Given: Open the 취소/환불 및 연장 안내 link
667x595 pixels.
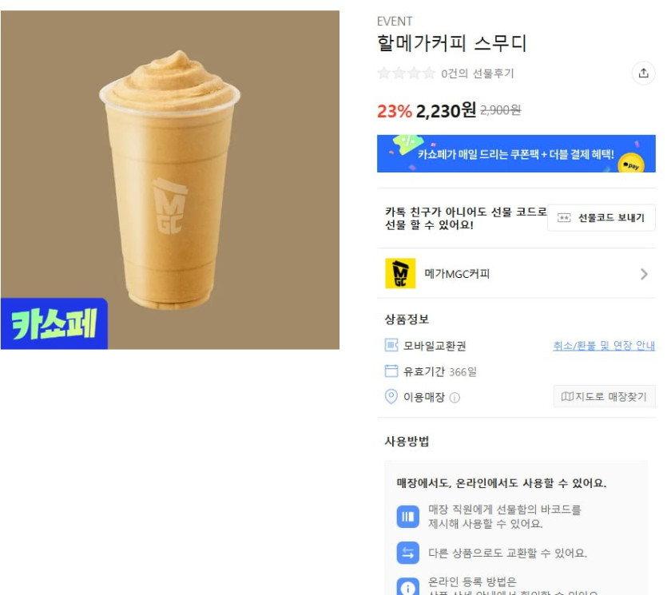Looking at the screenshot, I should [604, 345].
